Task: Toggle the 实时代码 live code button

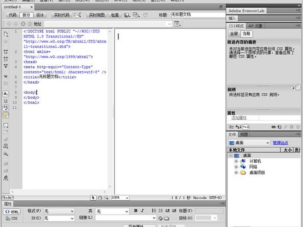Action: (x=62, y=15)
